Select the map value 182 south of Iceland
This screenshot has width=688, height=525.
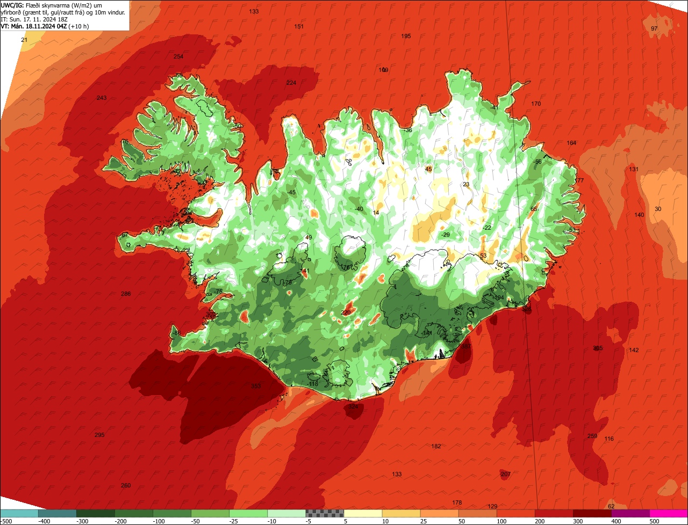coord(436,446)
